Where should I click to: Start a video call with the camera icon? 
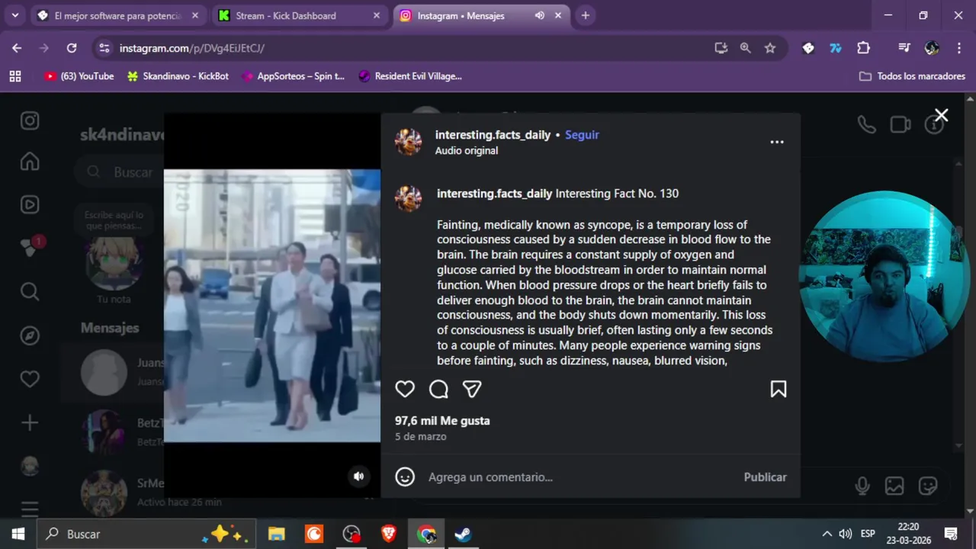pos(901,124)
